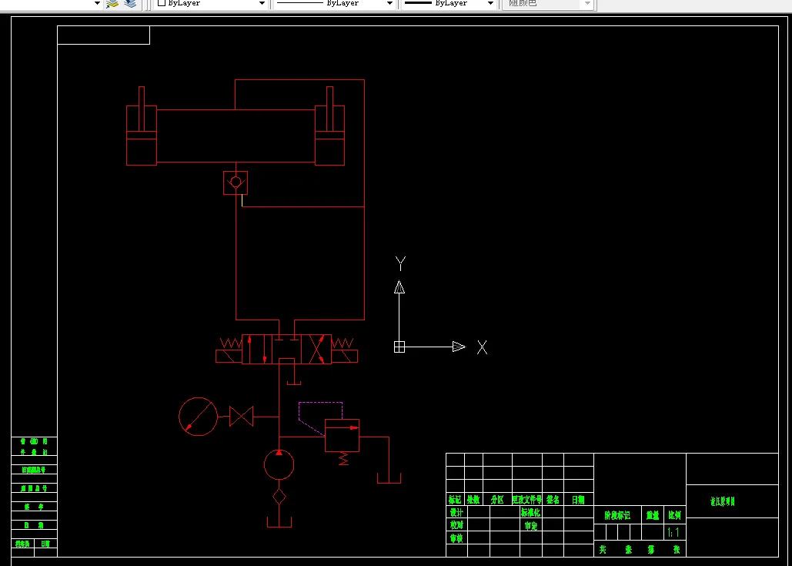Select the diamond filter symbol below pump
The width and height of the screenshot is (792, 566).
pyautogui.click(x=279, y=497)
